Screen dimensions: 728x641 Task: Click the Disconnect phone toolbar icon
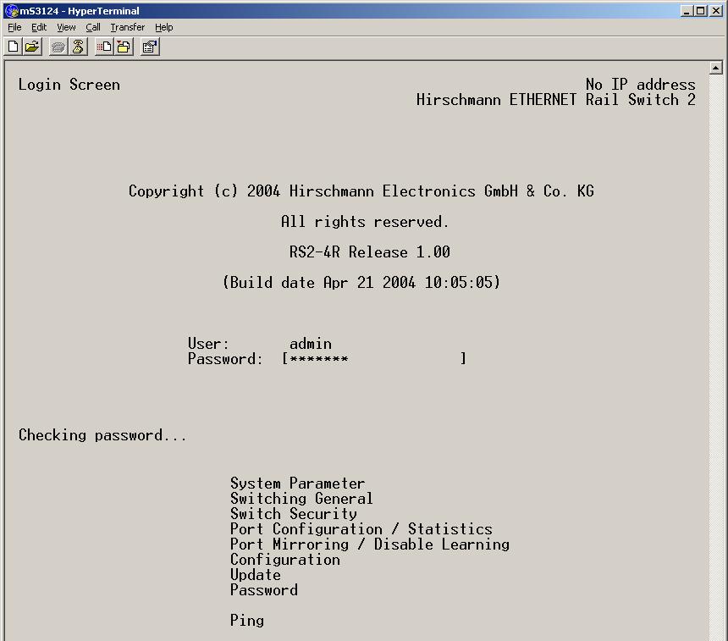(78, 47)
